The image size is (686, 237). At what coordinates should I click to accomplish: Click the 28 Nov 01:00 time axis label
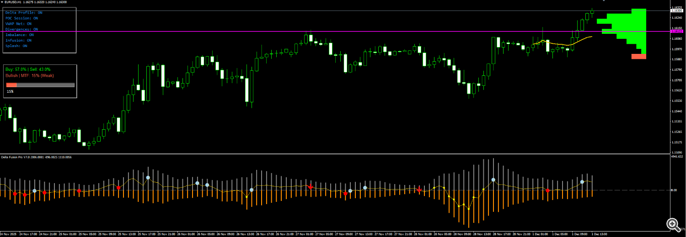[423, 234]
